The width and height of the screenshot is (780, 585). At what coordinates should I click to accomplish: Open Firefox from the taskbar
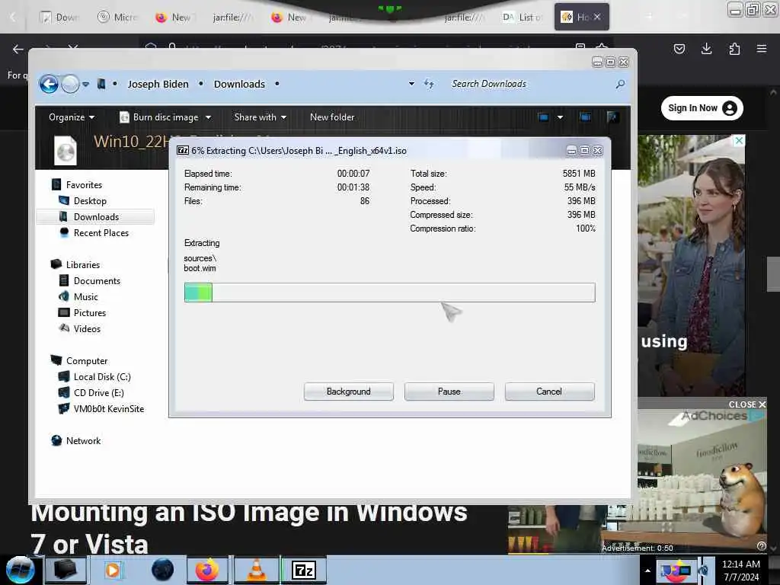[207, 570]
